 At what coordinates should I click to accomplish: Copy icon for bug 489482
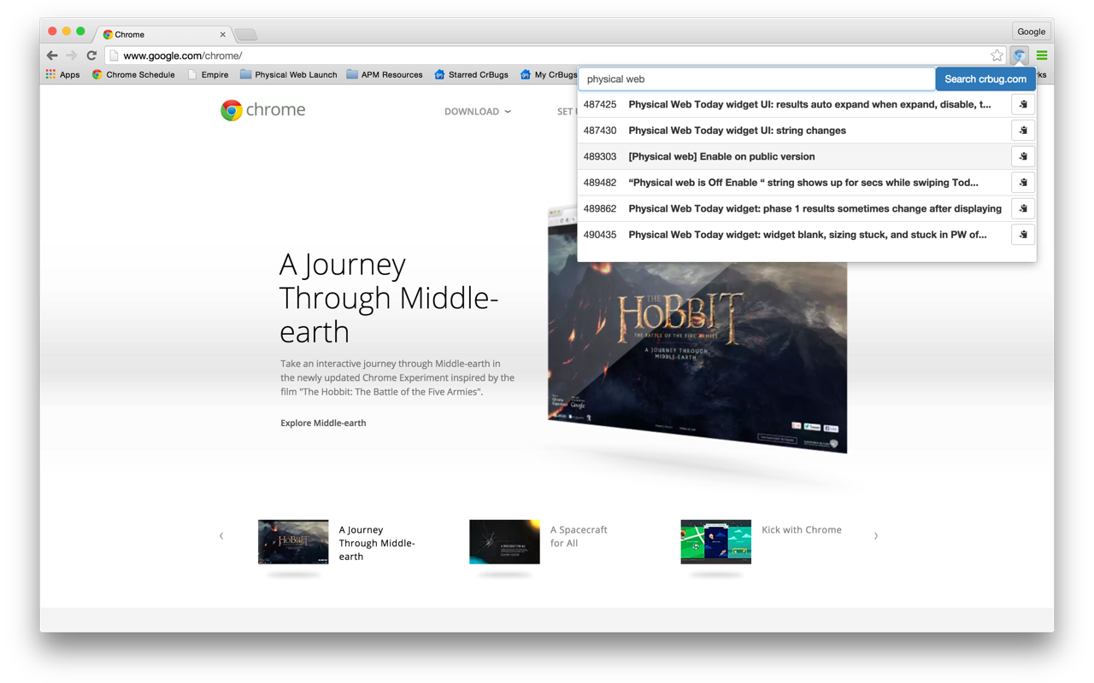1023,183
